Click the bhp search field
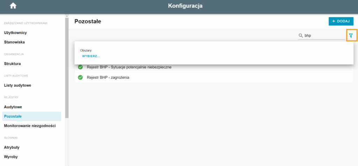The image size is (358, 166). (x=322, y=36)
